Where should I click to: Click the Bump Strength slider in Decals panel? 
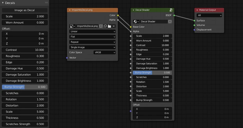coord(25,87)
